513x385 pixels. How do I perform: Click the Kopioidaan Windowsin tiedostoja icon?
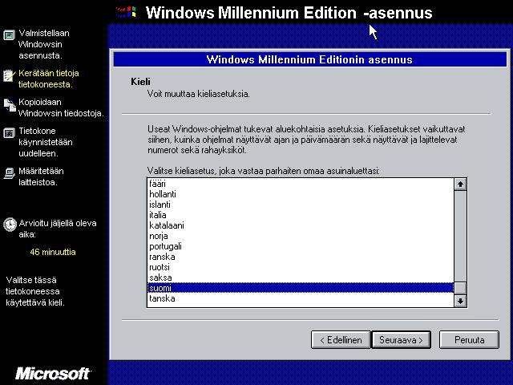click(x=10, y=105)
